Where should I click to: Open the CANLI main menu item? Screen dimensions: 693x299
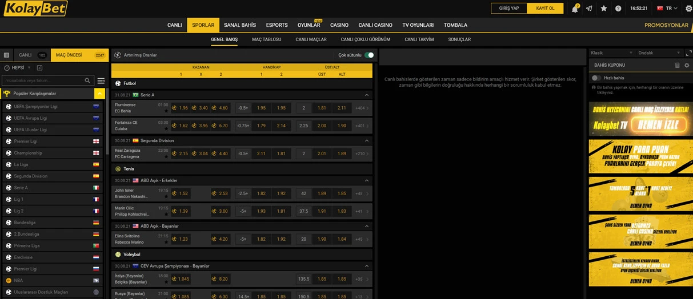174,25
